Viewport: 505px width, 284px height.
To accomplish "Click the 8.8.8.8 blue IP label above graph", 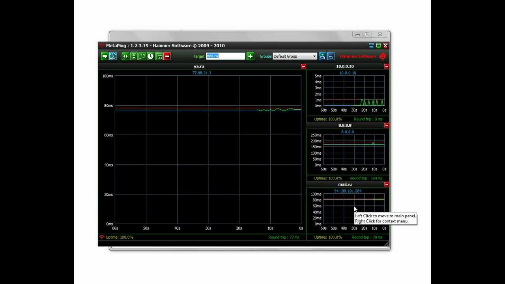I will [348, 132].
